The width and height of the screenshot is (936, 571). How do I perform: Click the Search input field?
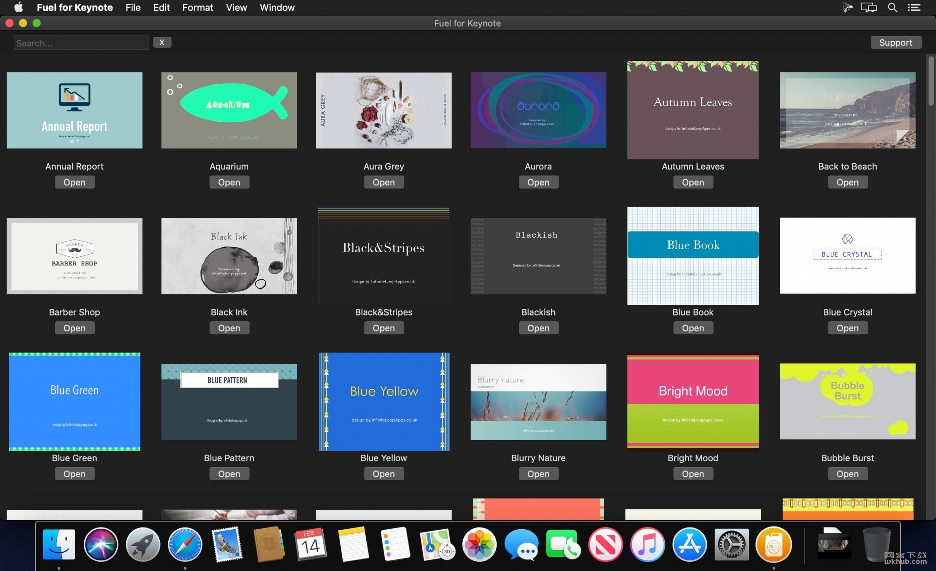[x=81, y=43]
